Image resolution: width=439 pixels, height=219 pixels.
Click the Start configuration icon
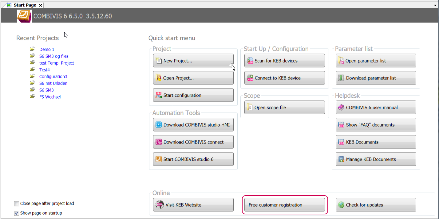[x=159, y=95]
